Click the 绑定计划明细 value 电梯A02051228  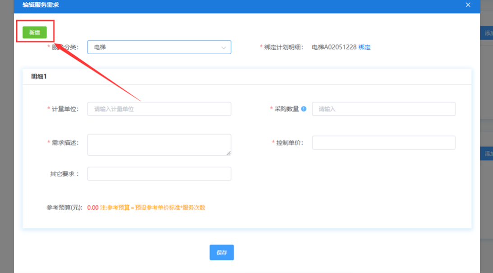point(334,47)
